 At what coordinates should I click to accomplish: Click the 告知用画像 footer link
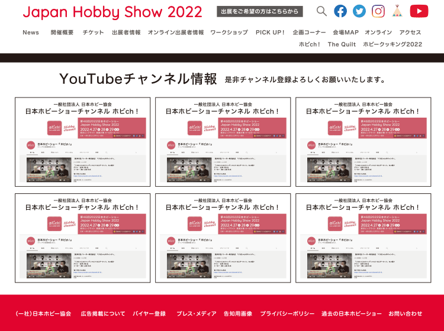click(x=238, y=314)
